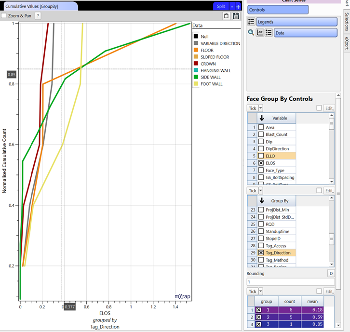Open the eXport side tab
Viewport: 350px width, 332px height.
(347, 42)
